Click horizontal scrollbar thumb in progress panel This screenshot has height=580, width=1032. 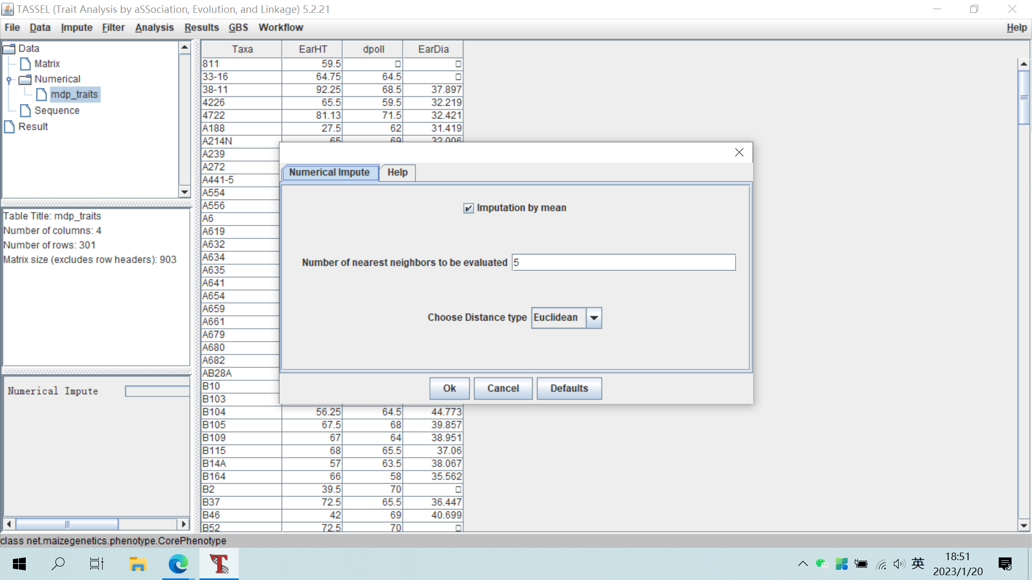67,524
